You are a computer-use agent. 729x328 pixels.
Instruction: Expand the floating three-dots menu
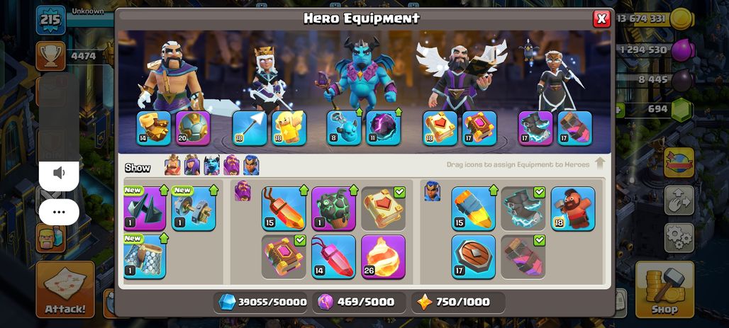coord(59,212)
